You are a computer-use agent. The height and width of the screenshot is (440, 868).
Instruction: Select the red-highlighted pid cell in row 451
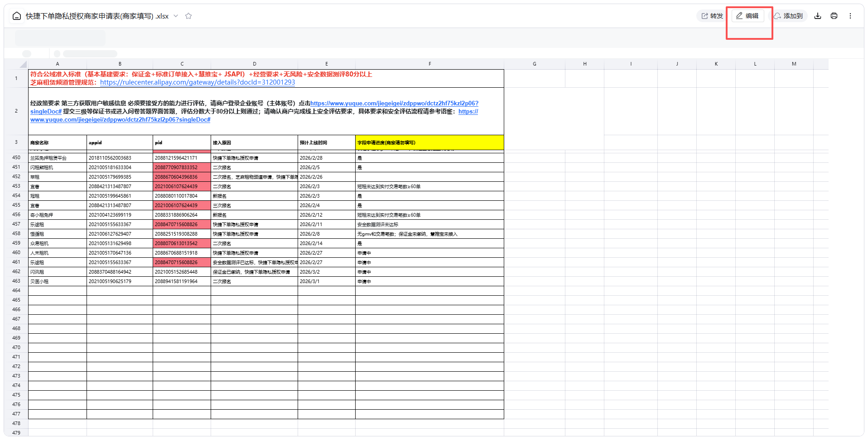(x=182, y=167)
